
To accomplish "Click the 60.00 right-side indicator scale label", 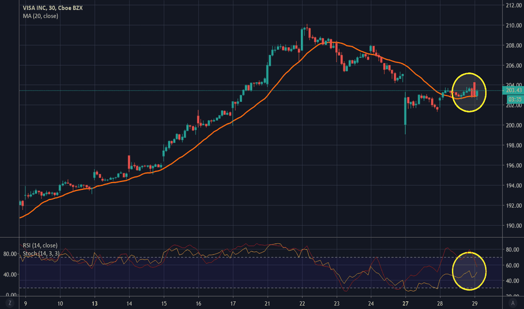I will coord(512,266).
